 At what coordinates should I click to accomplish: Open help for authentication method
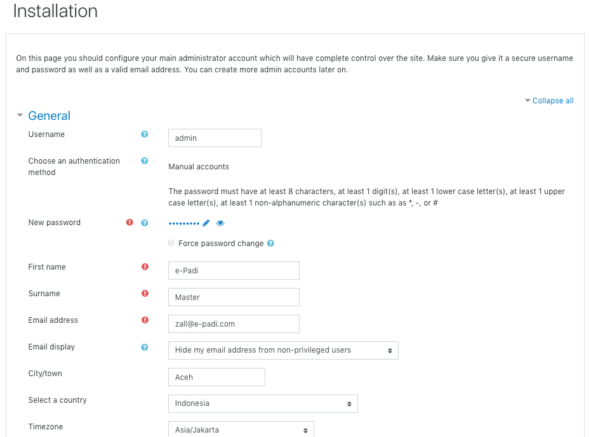(x=145, y=161)
